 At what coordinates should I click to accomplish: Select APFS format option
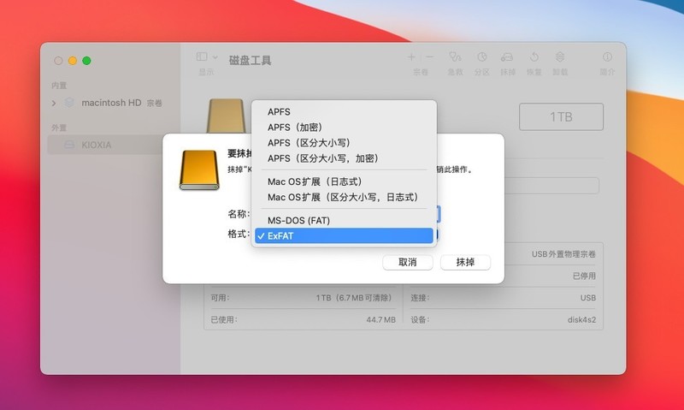click(344, 112)
